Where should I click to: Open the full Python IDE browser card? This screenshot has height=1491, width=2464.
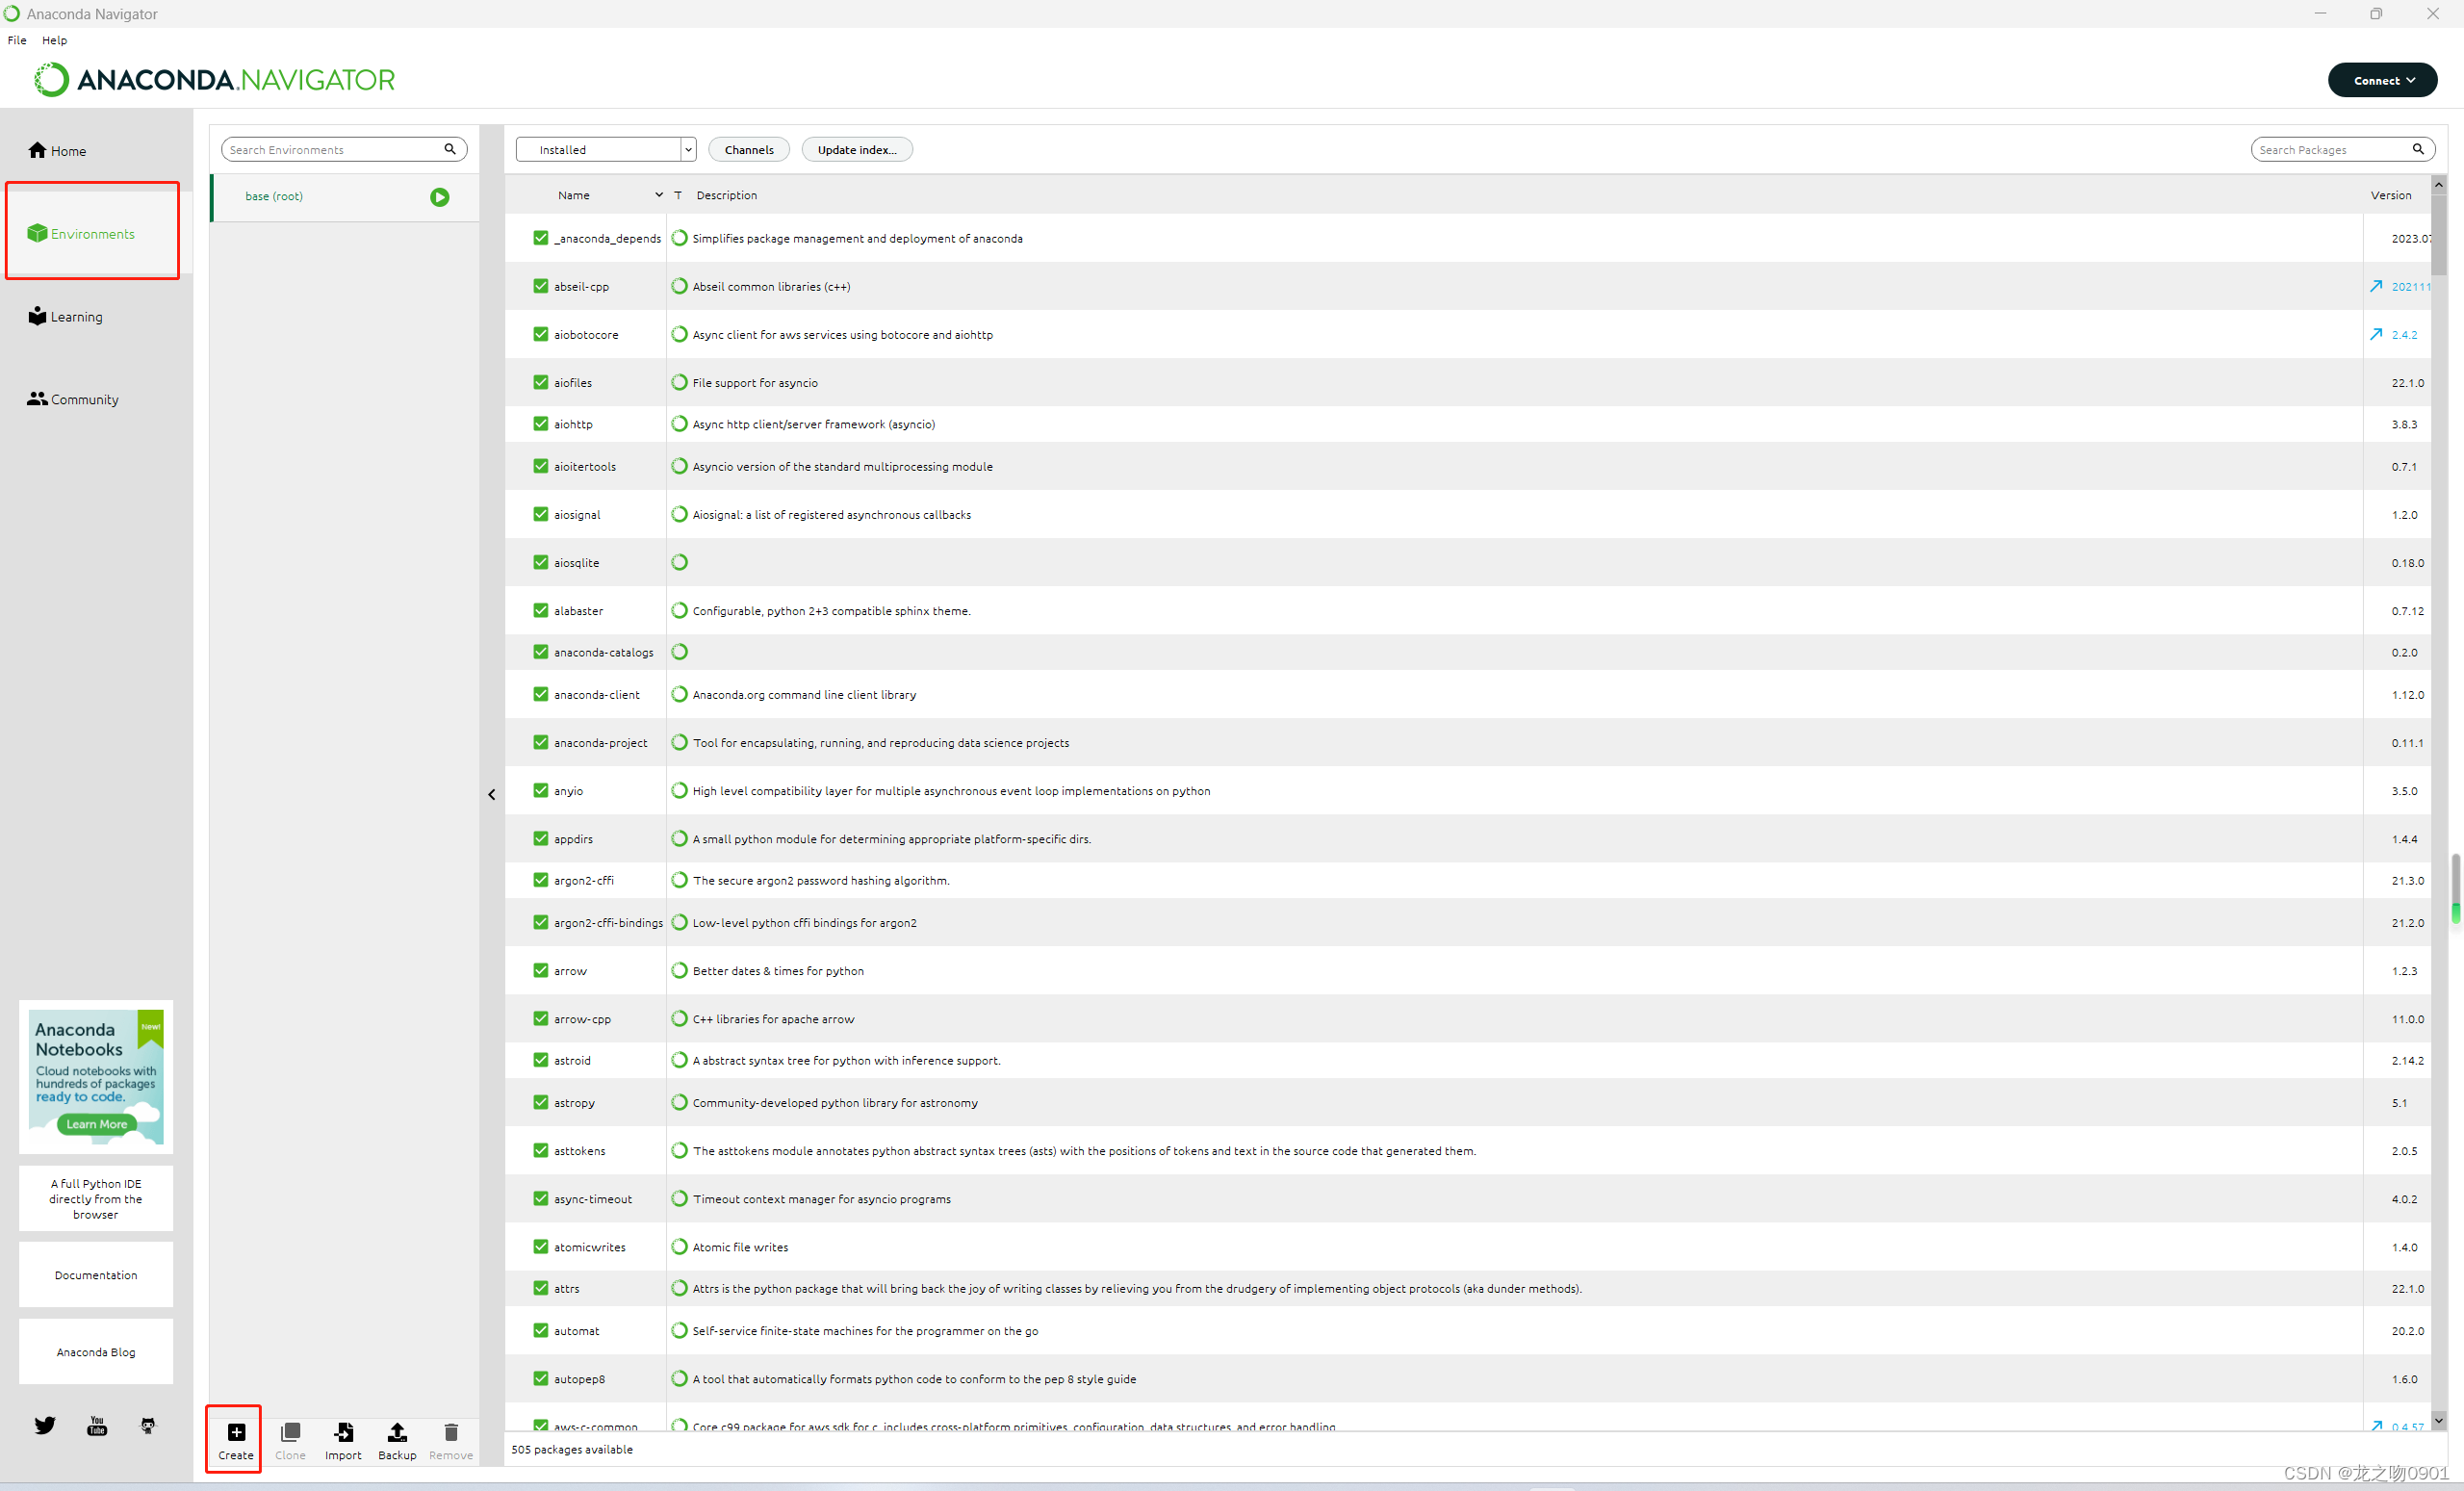point(96,1199)
